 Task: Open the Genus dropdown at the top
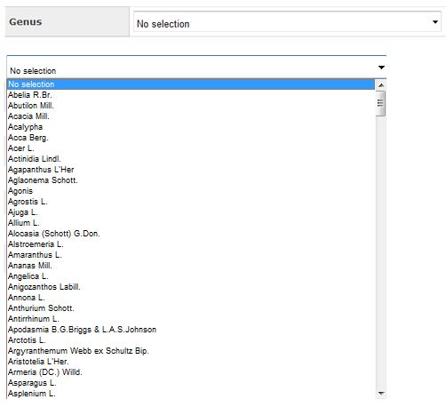click(287, 22)
